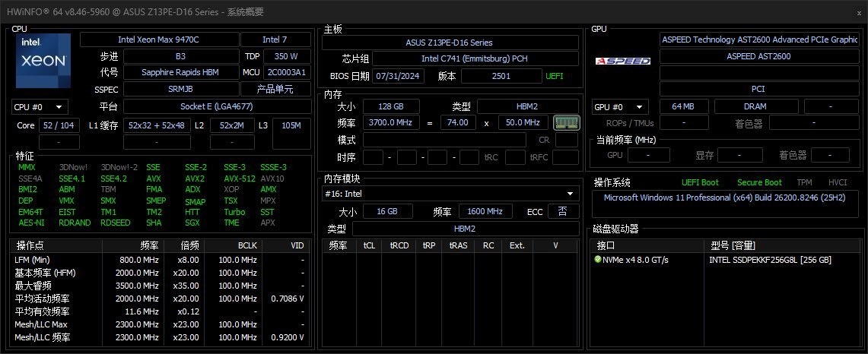Click L1 cache value 52x32 + 52x48
Screen dimensions: 868x354
[157, 125]
